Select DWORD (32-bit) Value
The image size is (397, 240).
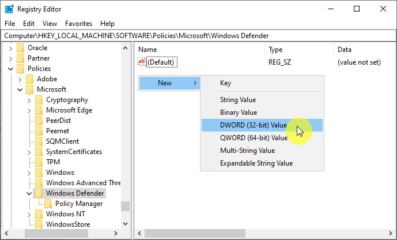262,125
